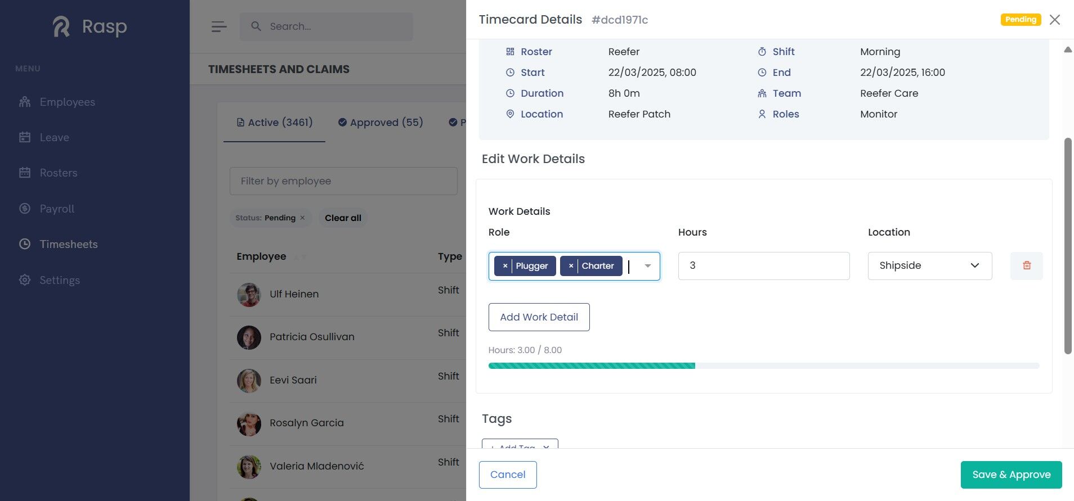
Task: Click the Rasp logo icon
Action: coord(61,26)
